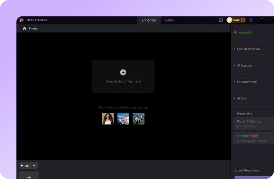This screenshot has height=179, width=274.
Task: Click the Add button
Action: [25, 166]
